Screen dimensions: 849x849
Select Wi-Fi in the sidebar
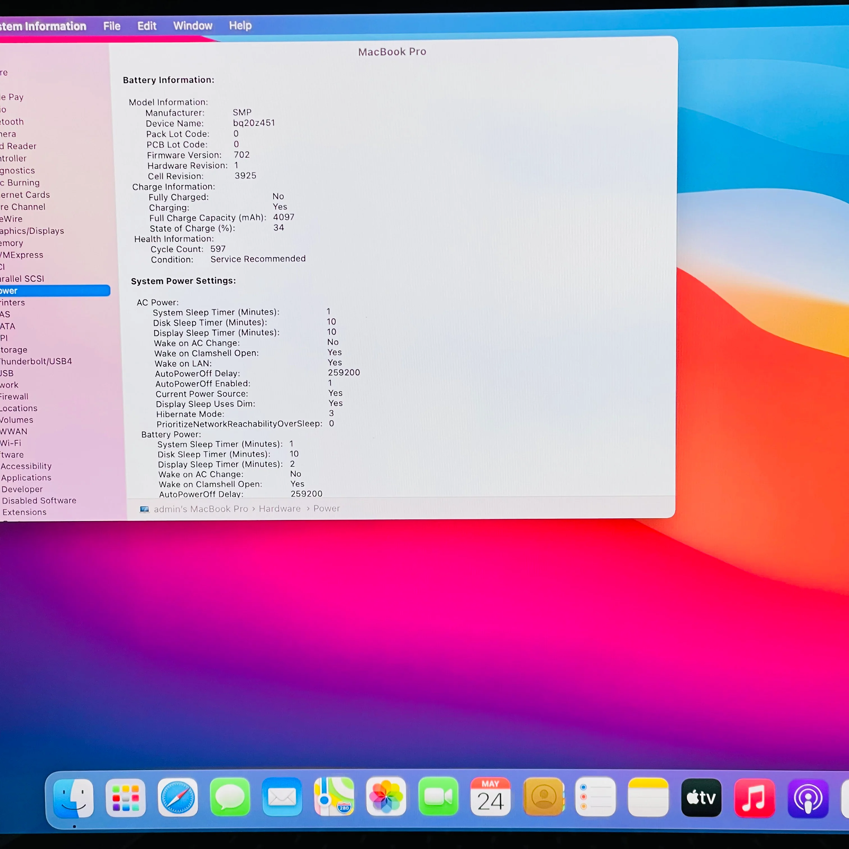(11, 443)
